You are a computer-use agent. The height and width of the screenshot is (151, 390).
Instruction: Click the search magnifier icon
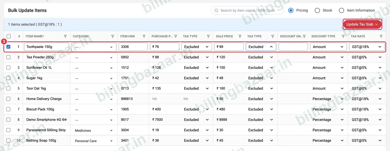pos(216,11)
